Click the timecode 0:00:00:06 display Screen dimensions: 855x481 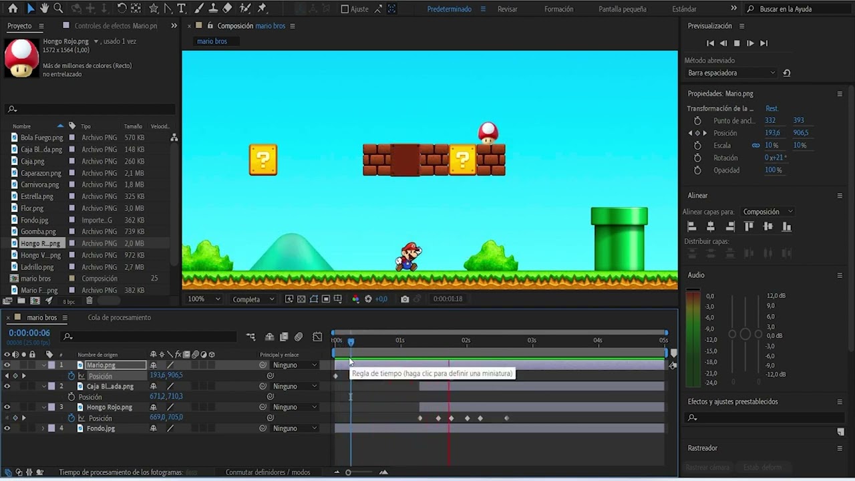29,333
